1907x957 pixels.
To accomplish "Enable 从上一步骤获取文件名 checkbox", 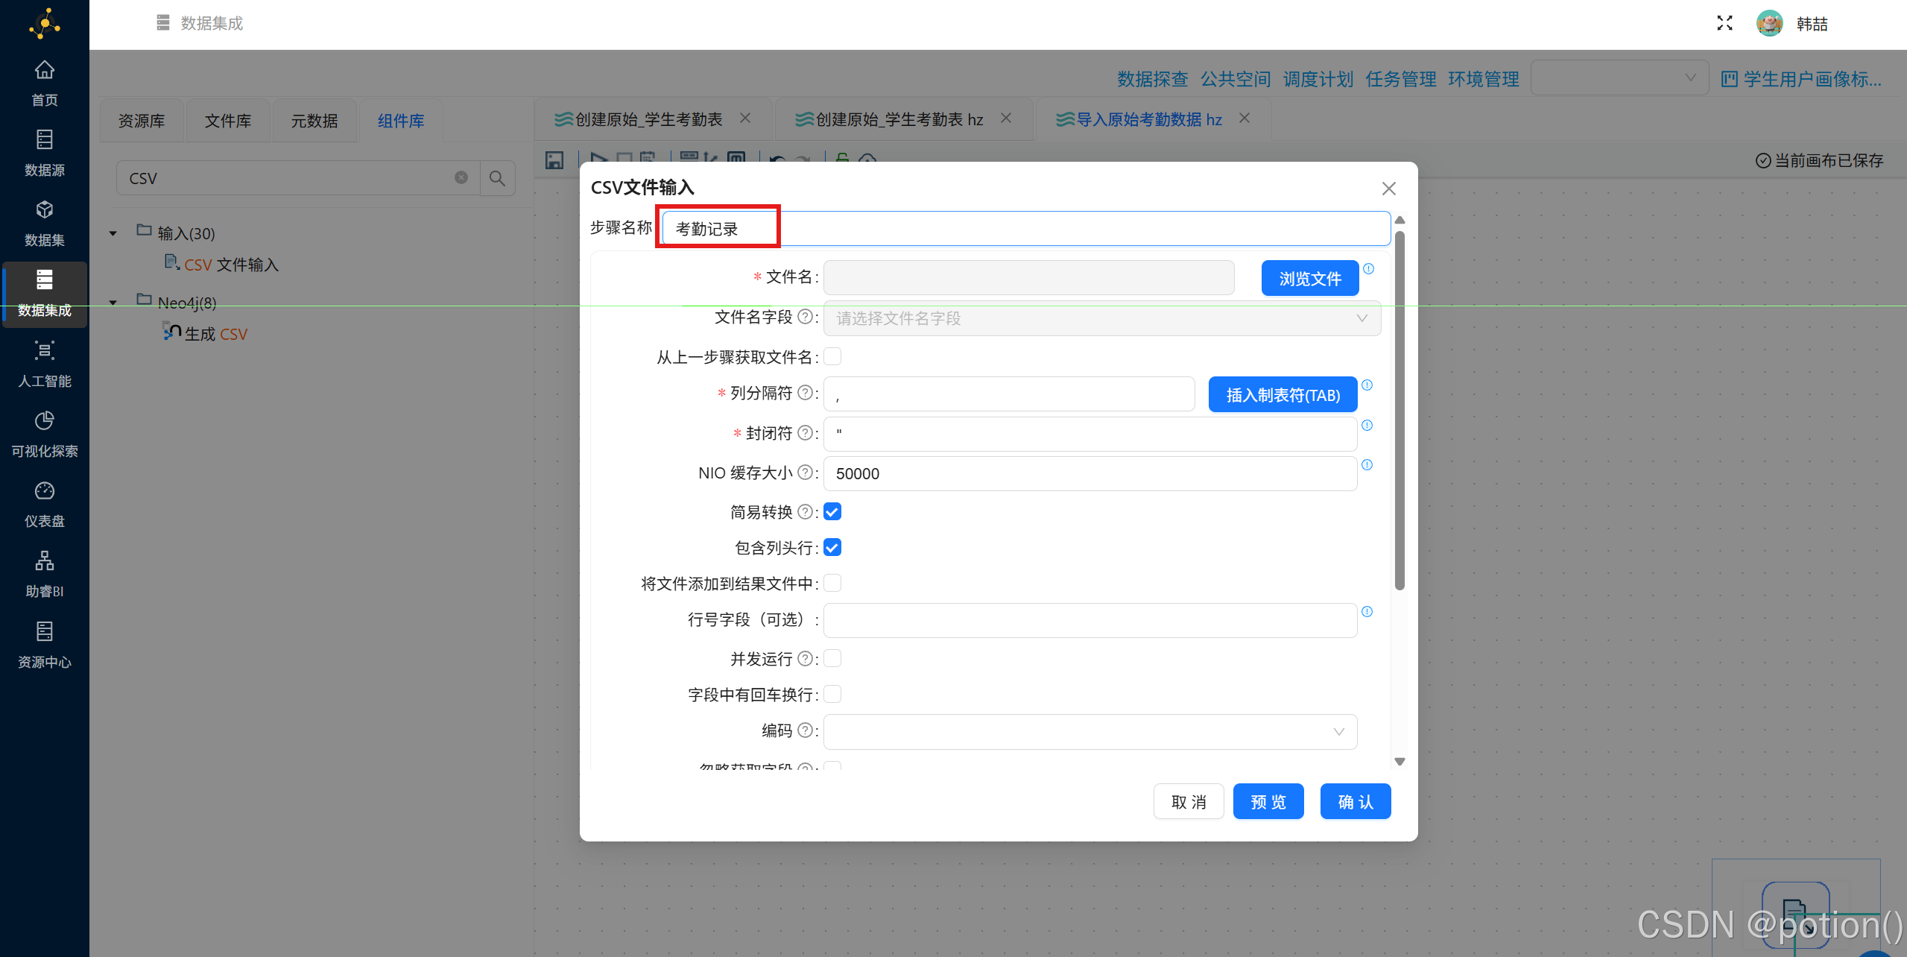I will (x=832, y=357).
